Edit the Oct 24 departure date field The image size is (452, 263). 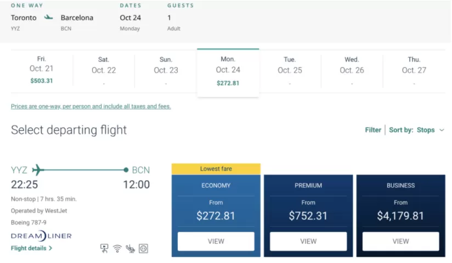(x=131, y=18)
